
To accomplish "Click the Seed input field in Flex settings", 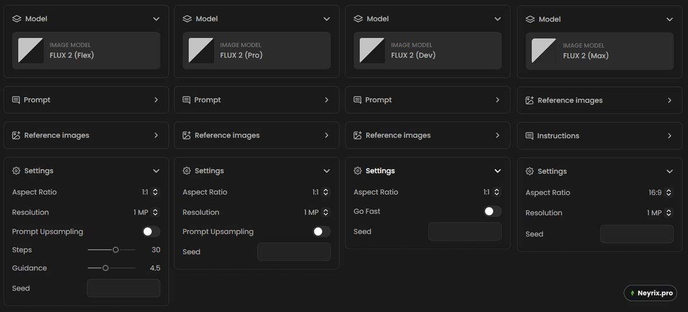I will click(x=123, y=288).
